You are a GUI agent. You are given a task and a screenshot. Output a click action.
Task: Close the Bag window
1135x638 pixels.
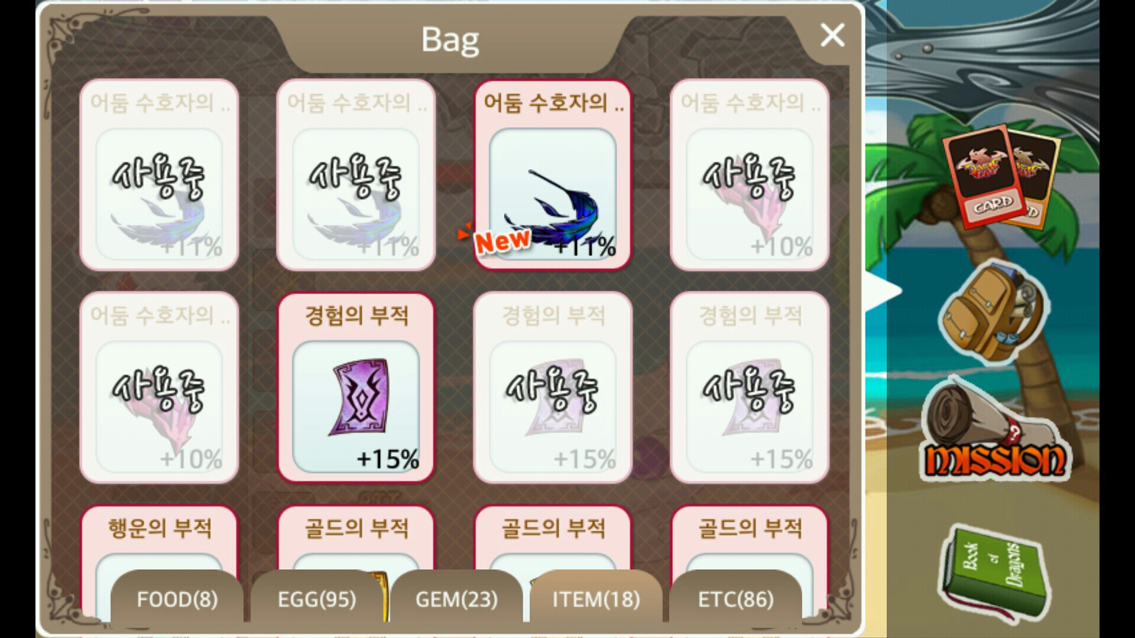832,35
